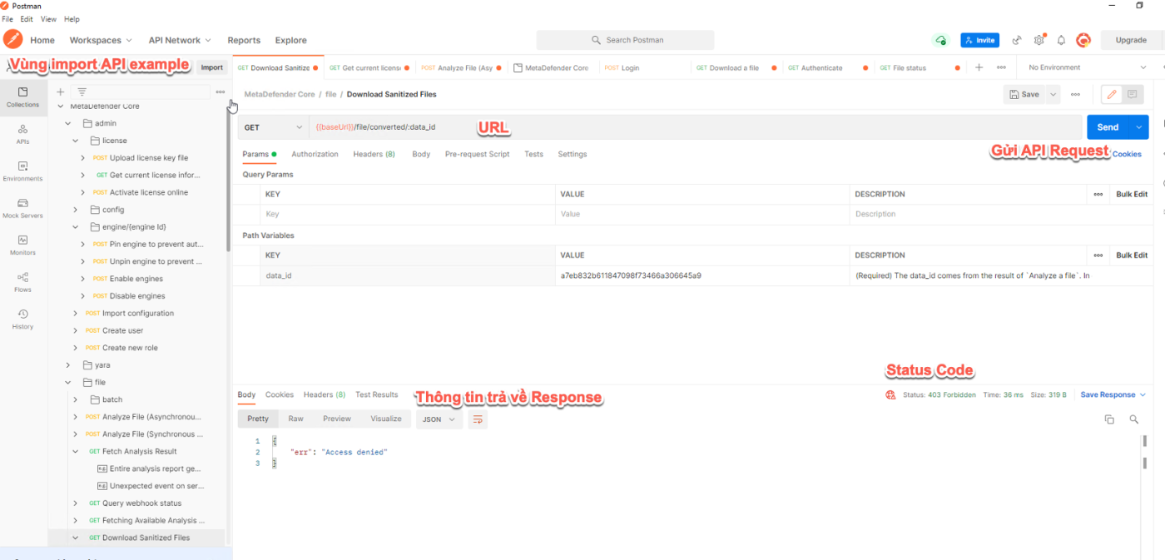Open the Mock Servers sidebar icon
This screenshot has height=560, width=1165.
tap(22, 208)
